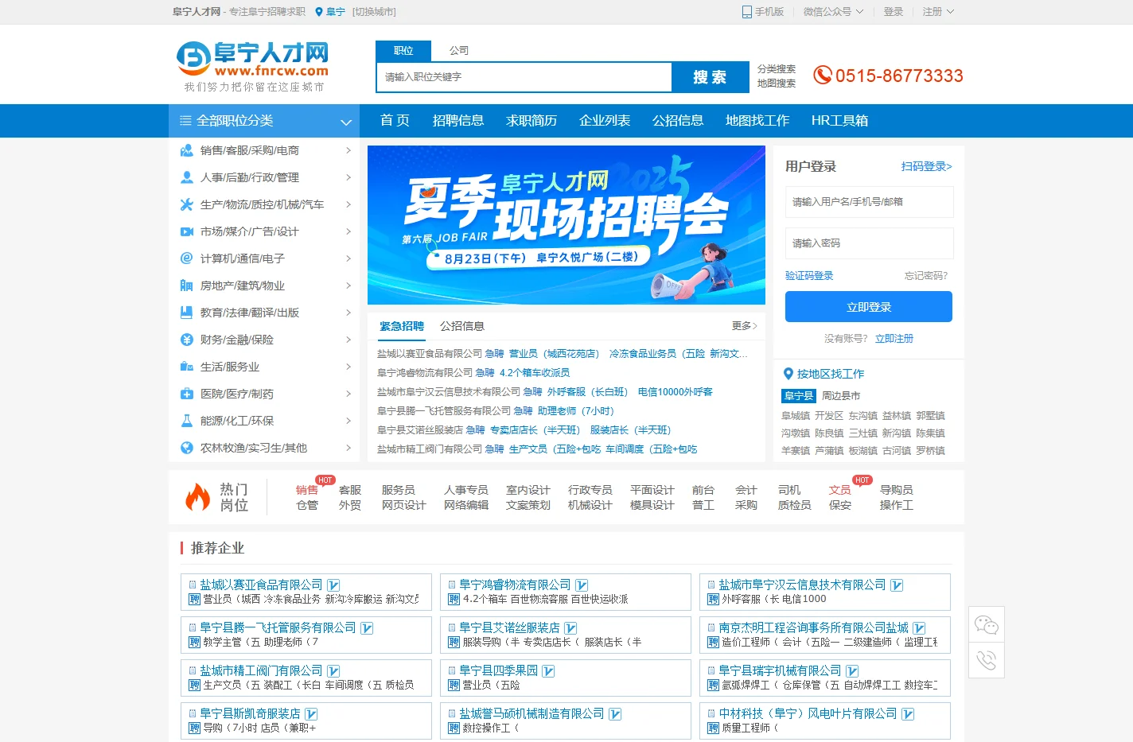Click the 立即注册 link

pyautogui.click(x=894, y=339)
